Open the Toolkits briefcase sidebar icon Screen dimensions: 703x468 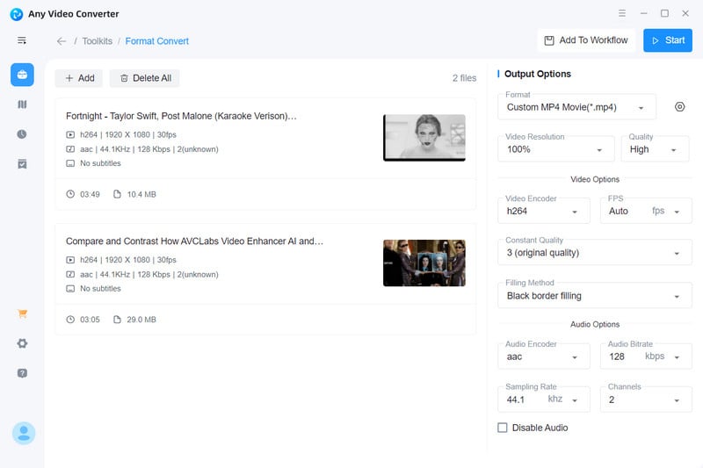pos(22,75)
